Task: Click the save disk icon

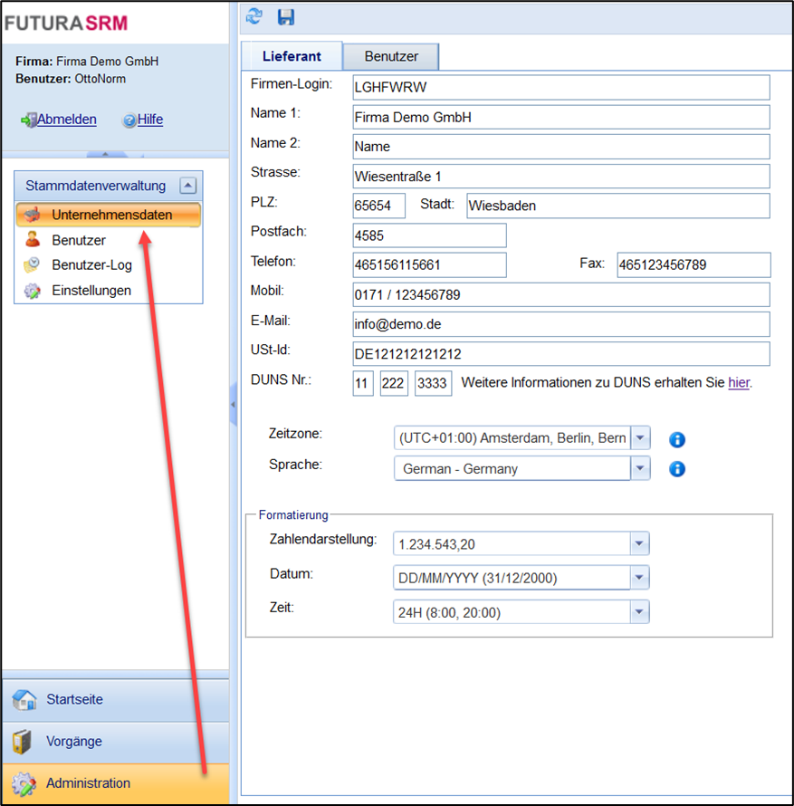Action: point(286,16)
